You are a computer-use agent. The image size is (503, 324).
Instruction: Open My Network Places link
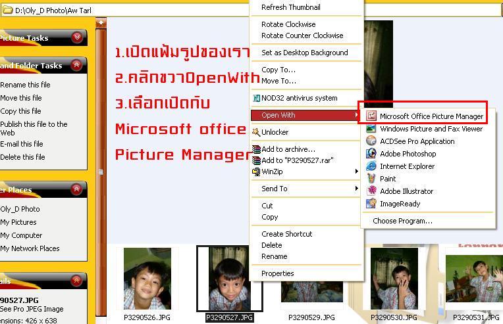click(x=30, y=248)
